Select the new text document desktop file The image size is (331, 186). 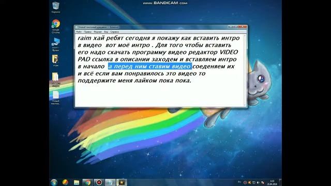56,98
